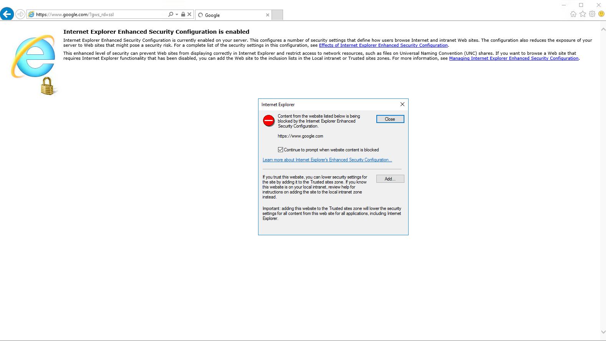Click the page scrollbar up arrow
The image size is (606, 341).
coord(603,29)
